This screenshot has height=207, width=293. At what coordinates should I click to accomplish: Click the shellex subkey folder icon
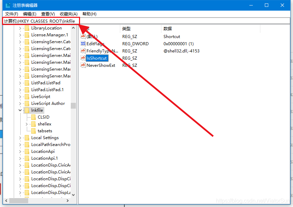(x=33, y=124)
